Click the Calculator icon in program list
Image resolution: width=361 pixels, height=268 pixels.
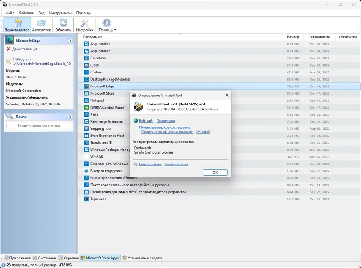(87, 58)
